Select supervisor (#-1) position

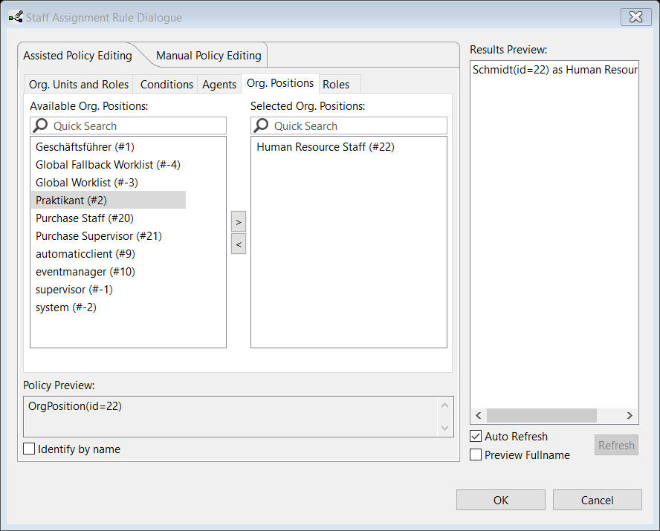click(74, 289)
